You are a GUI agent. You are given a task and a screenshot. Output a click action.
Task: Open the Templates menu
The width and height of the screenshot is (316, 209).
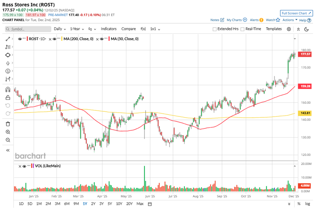pos(274,29)
